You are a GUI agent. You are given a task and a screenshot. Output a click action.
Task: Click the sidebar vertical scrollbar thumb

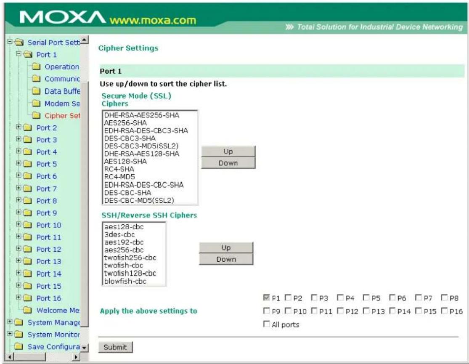pos(85,204)
